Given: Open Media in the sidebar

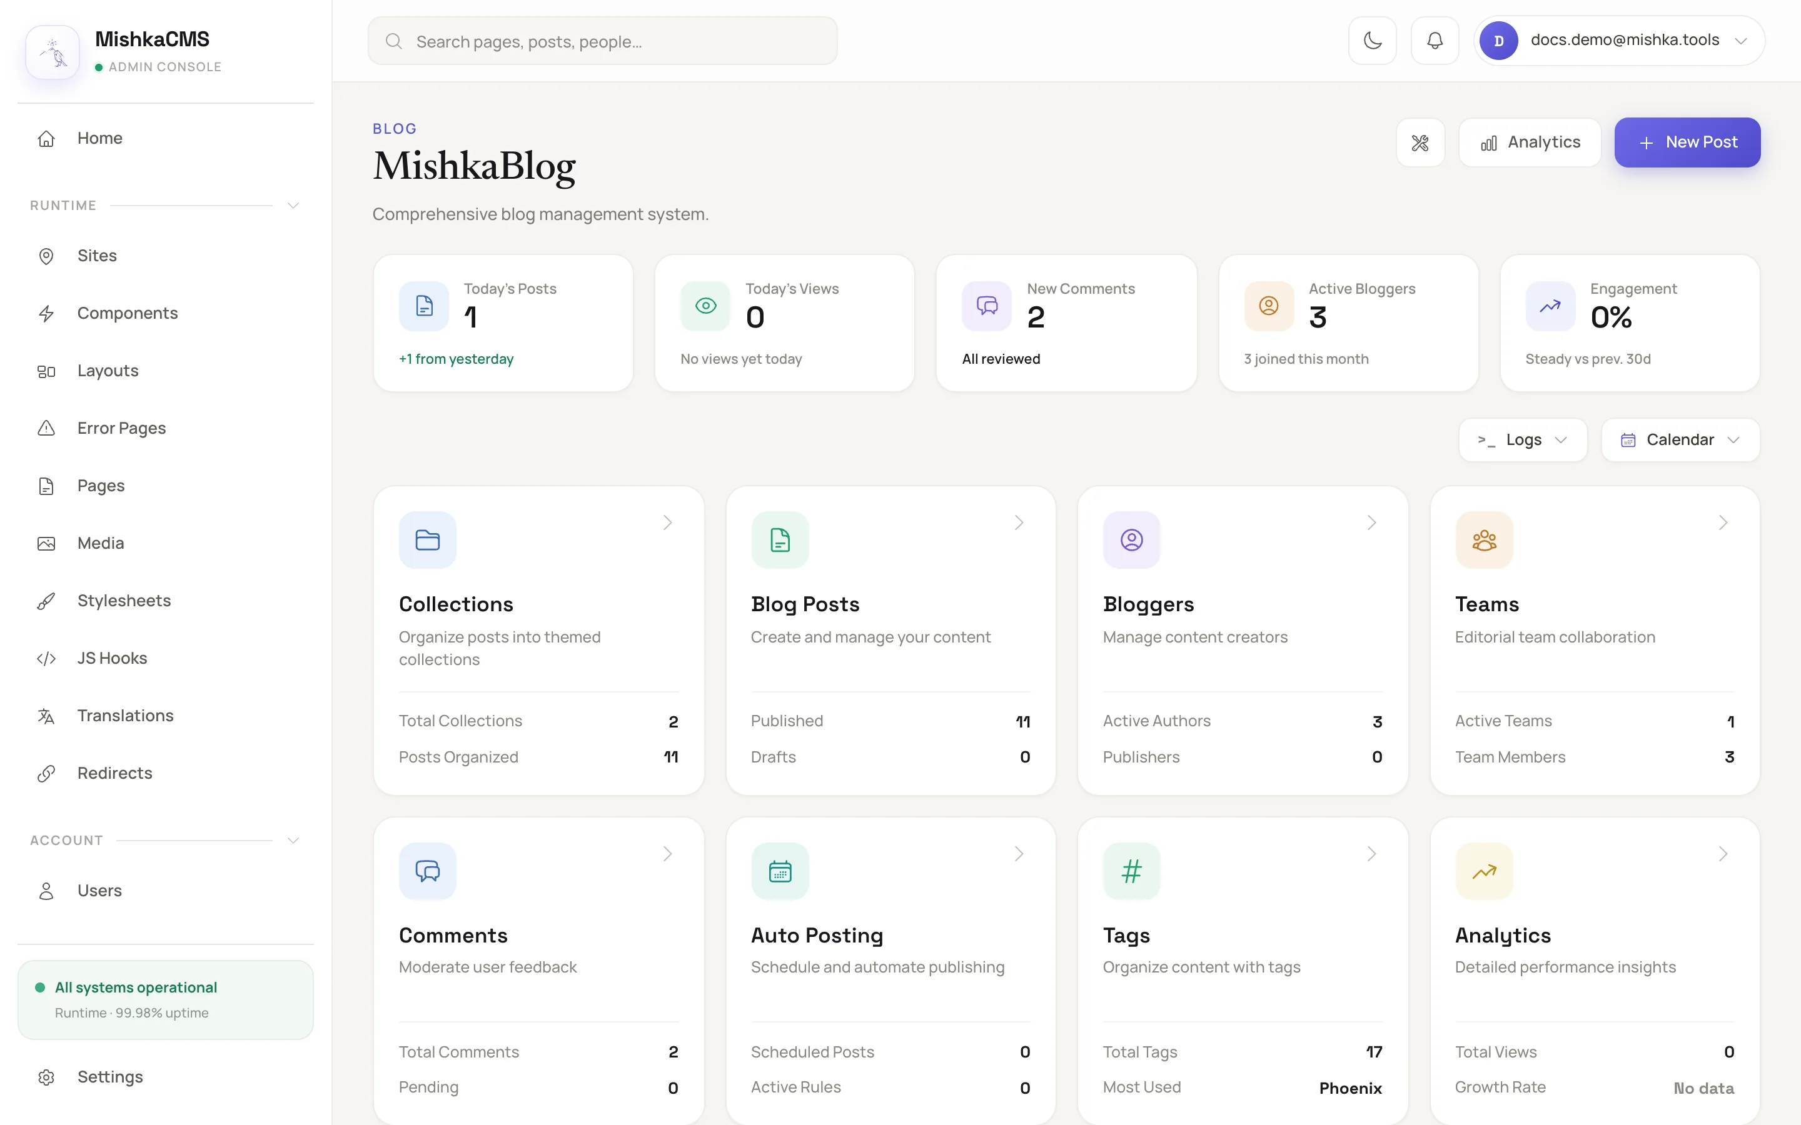Looking at the screenshot, I should [165, 543].
